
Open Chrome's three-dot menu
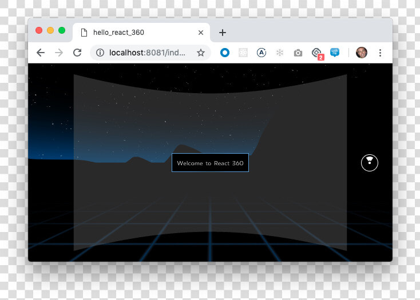coord(380,53)
